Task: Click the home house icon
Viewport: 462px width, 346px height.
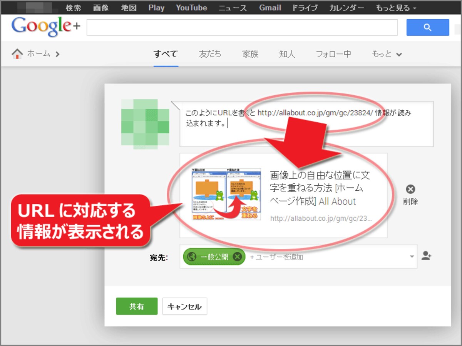Action: 17,54
